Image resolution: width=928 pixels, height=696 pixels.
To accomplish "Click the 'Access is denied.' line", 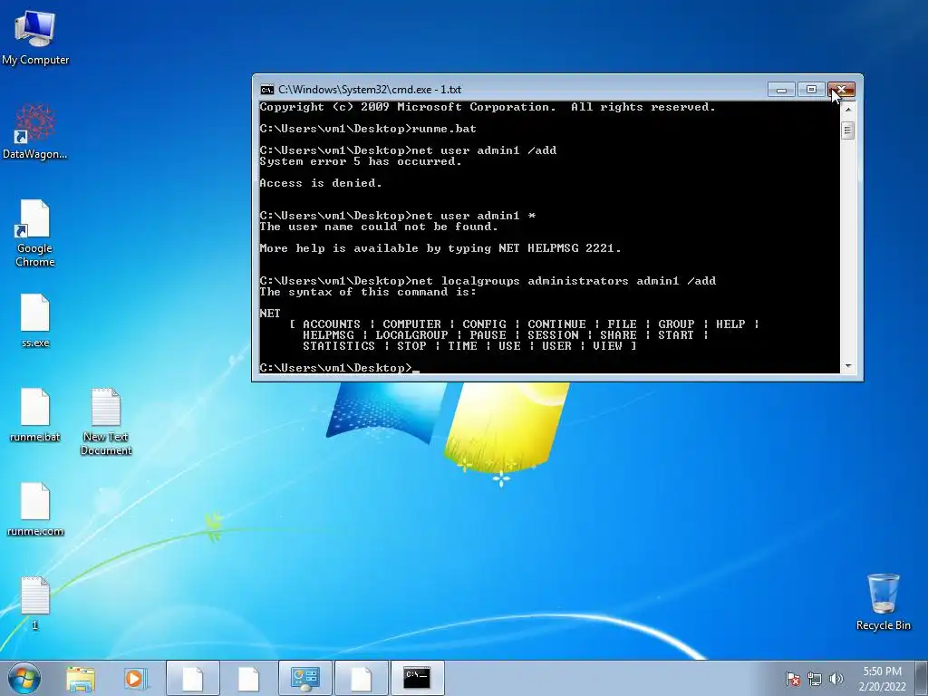I will (x=320, y=183).
